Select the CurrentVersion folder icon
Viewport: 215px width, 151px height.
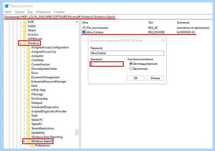28,64
